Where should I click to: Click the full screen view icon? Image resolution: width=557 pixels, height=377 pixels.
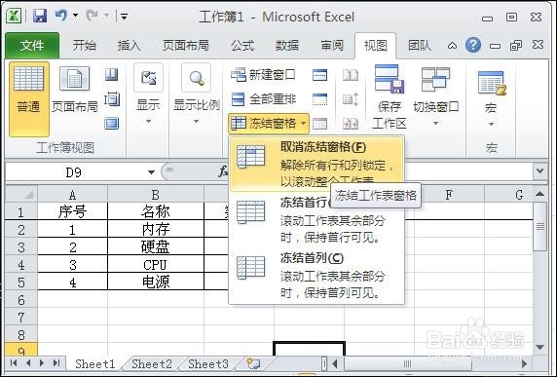pyautogui.click(x=112, y=124)
